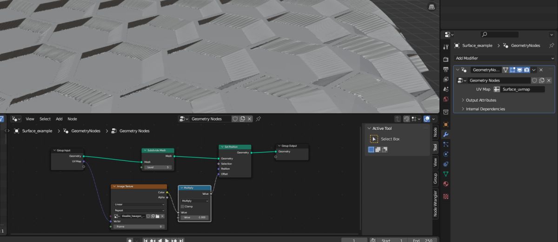Image resolution: width=558 pixels, height=242 pixels.
Task: Open the Add Modifier dropdown
Action: pyautogui.click(x=505, y=58)
